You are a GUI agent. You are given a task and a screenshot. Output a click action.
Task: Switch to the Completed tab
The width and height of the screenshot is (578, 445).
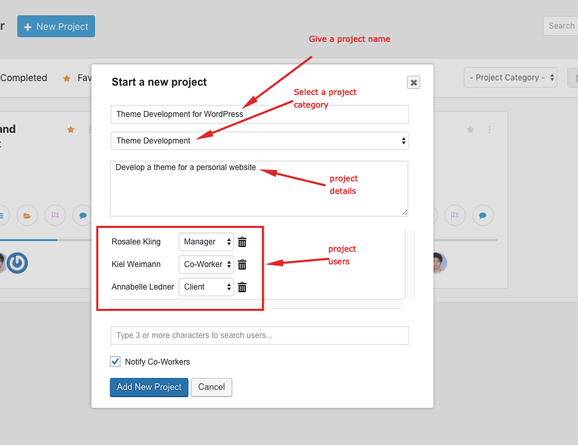pyautogui.click(x=24, y=78)
